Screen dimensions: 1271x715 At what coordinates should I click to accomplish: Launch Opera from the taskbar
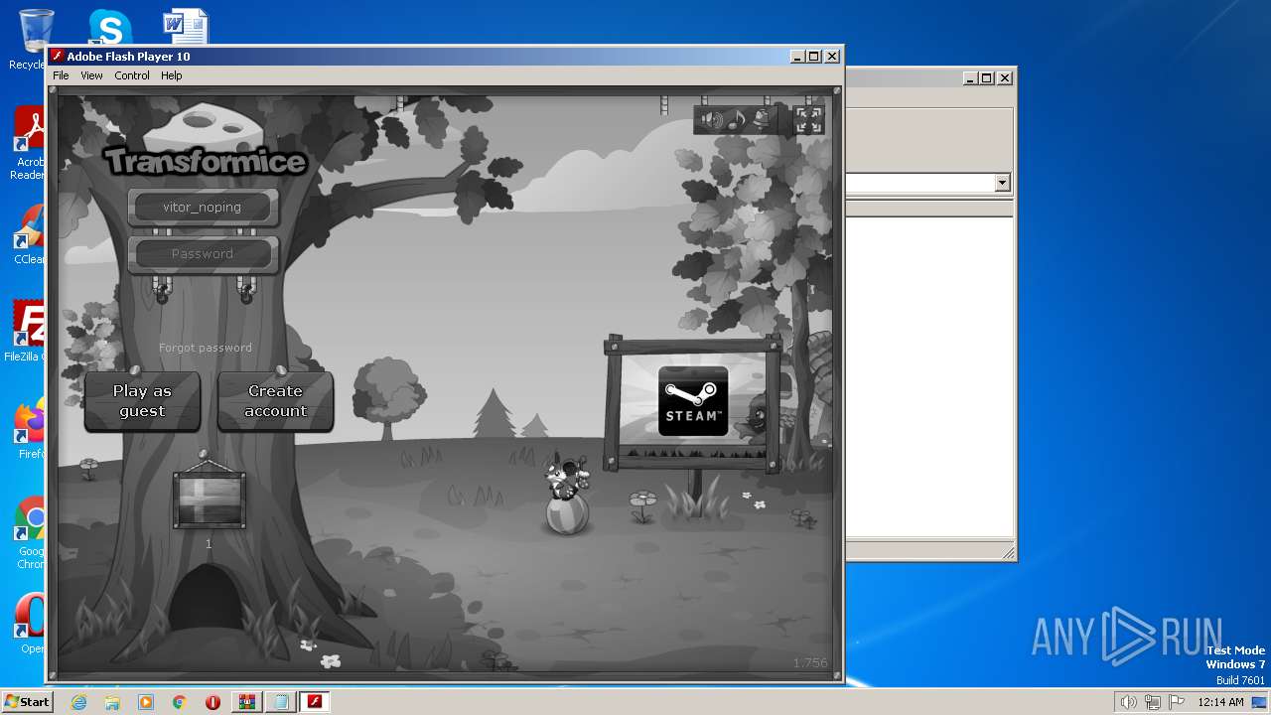212,702
